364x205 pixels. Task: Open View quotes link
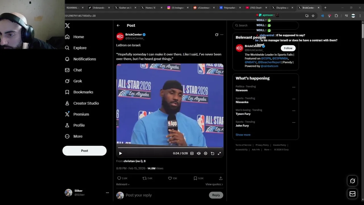pyautogui.click(x=214, y=184)
